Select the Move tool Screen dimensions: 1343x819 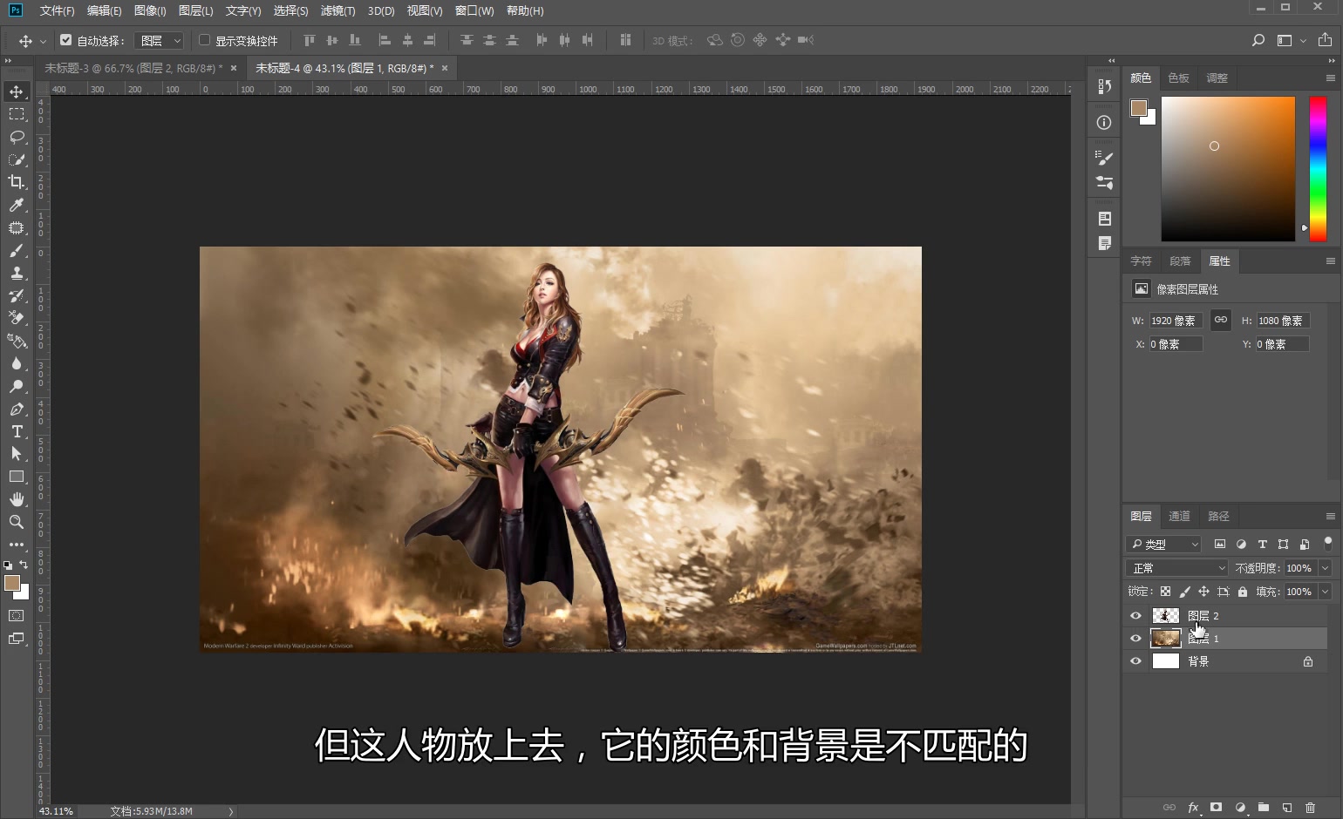(x=17, y=91)
